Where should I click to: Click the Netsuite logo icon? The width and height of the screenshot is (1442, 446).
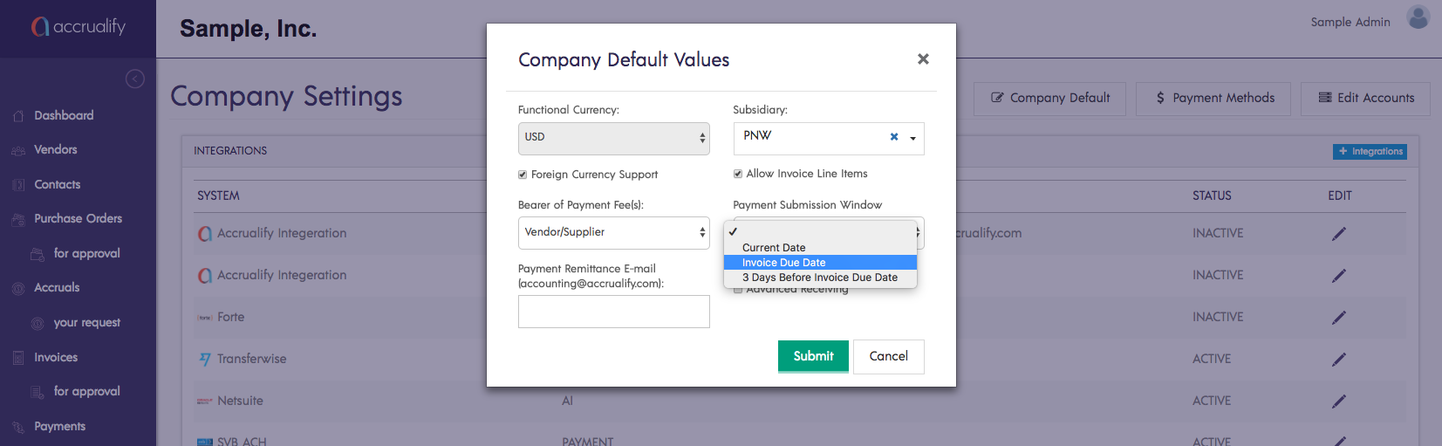(205, 401)
